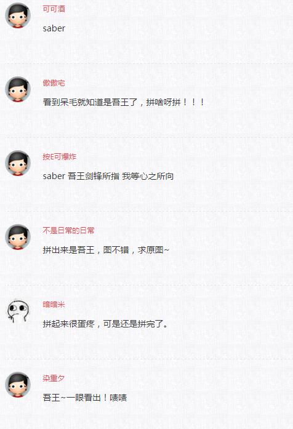Click 不是日常的日常's profile avatar
The width and height of the screenshot is (293, 429).
(18, 237)
